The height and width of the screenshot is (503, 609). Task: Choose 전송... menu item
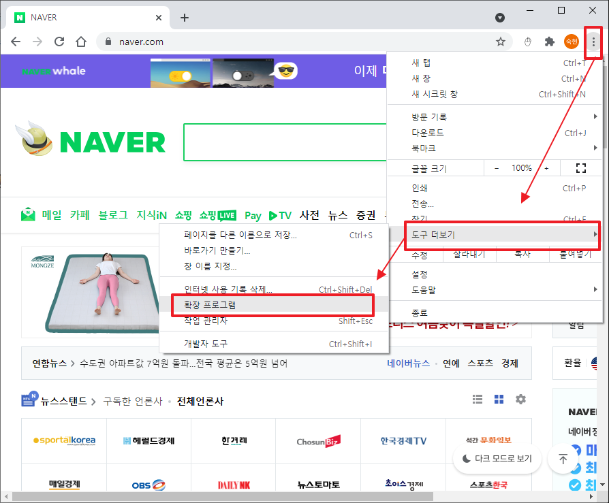pyautogui.click(x=495, y=204)
